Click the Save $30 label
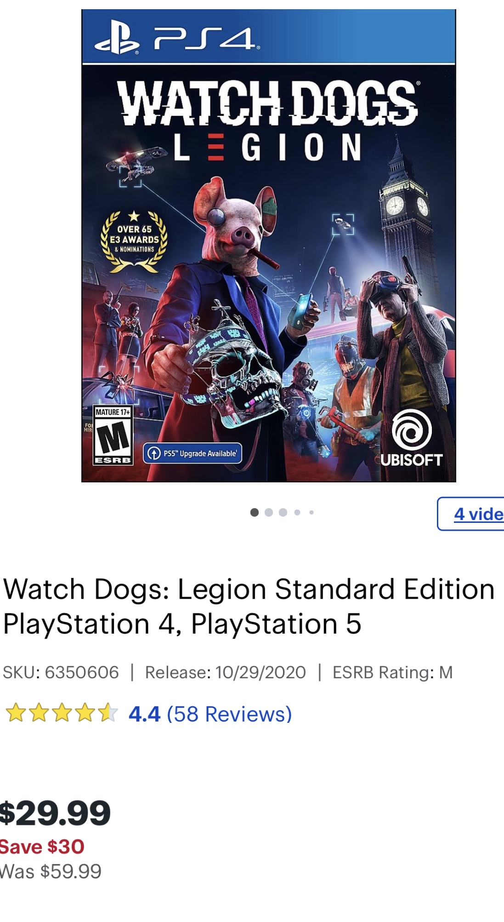 pyautogui.click(x=42, y=847)
